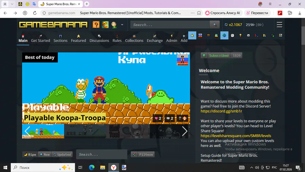Click the mushroom category icon on the featured mod
The width and height of the screenshot is (305, 172).
point(185,118)
